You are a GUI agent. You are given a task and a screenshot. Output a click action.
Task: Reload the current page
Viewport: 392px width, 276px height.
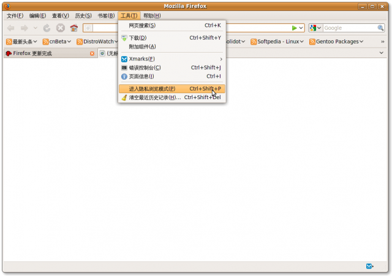tap(47, 28)
